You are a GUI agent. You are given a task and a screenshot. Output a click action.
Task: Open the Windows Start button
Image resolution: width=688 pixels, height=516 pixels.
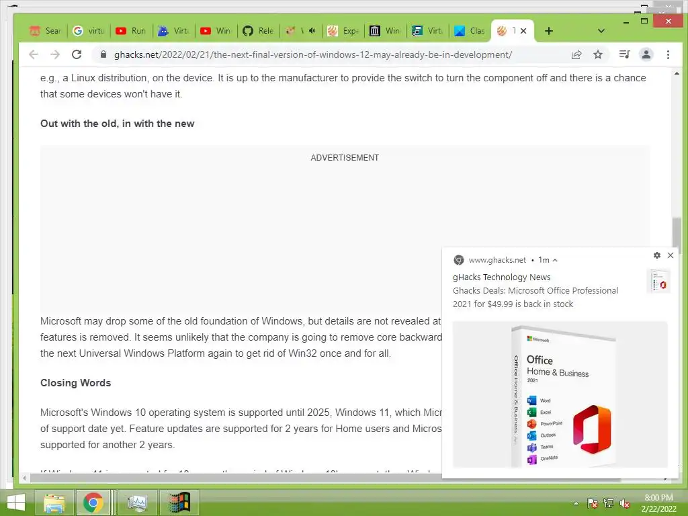(16, 503)
